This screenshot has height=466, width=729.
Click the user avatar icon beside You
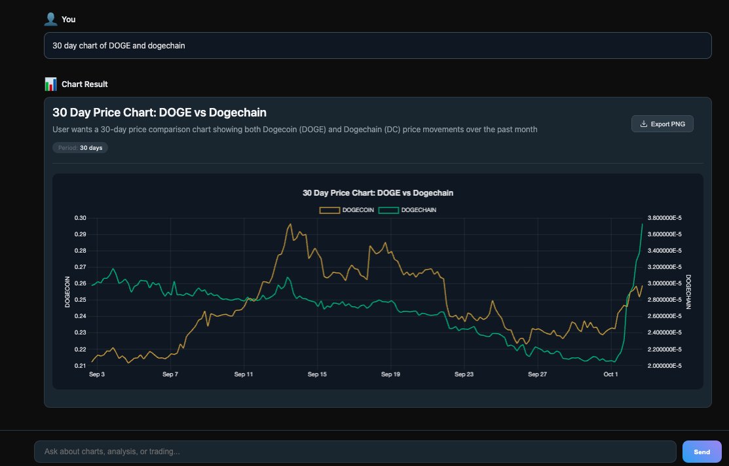coord(50,19)
